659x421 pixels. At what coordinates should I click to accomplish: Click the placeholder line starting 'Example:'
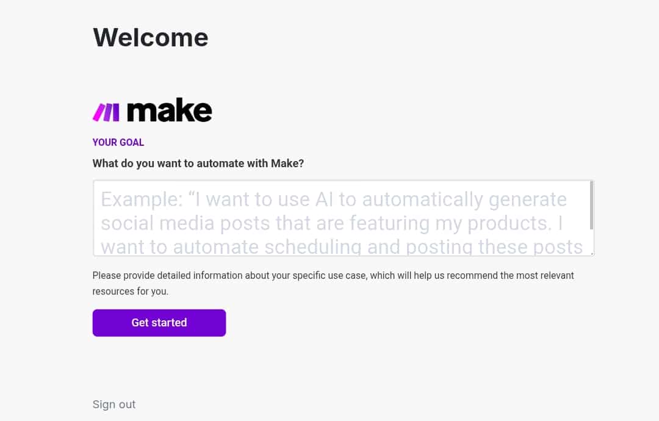coord(334,200)
